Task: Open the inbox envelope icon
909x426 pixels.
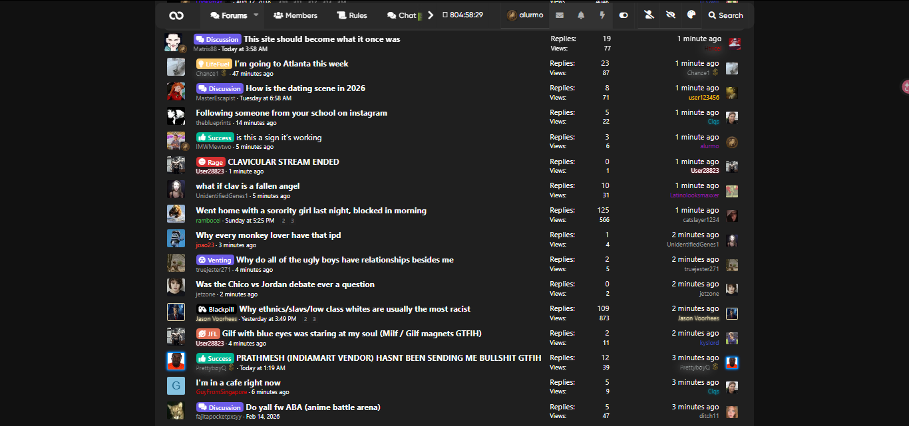Action: point(560,15)
